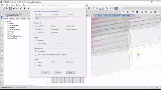The height and width of the screenshot is (90, 161).
Task: Select the 3-D View Shear Force tab
Action: pyautogui.click(x=114, y=16)
